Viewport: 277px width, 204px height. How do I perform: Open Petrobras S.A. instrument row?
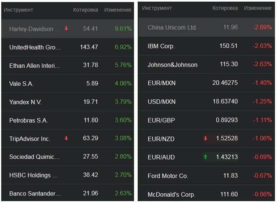[28, 120]
